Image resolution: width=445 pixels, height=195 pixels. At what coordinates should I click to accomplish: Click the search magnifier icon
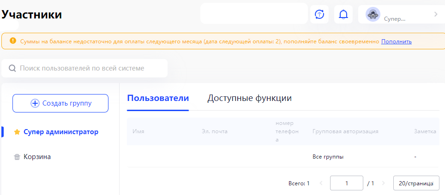click(x=12, y=68)
